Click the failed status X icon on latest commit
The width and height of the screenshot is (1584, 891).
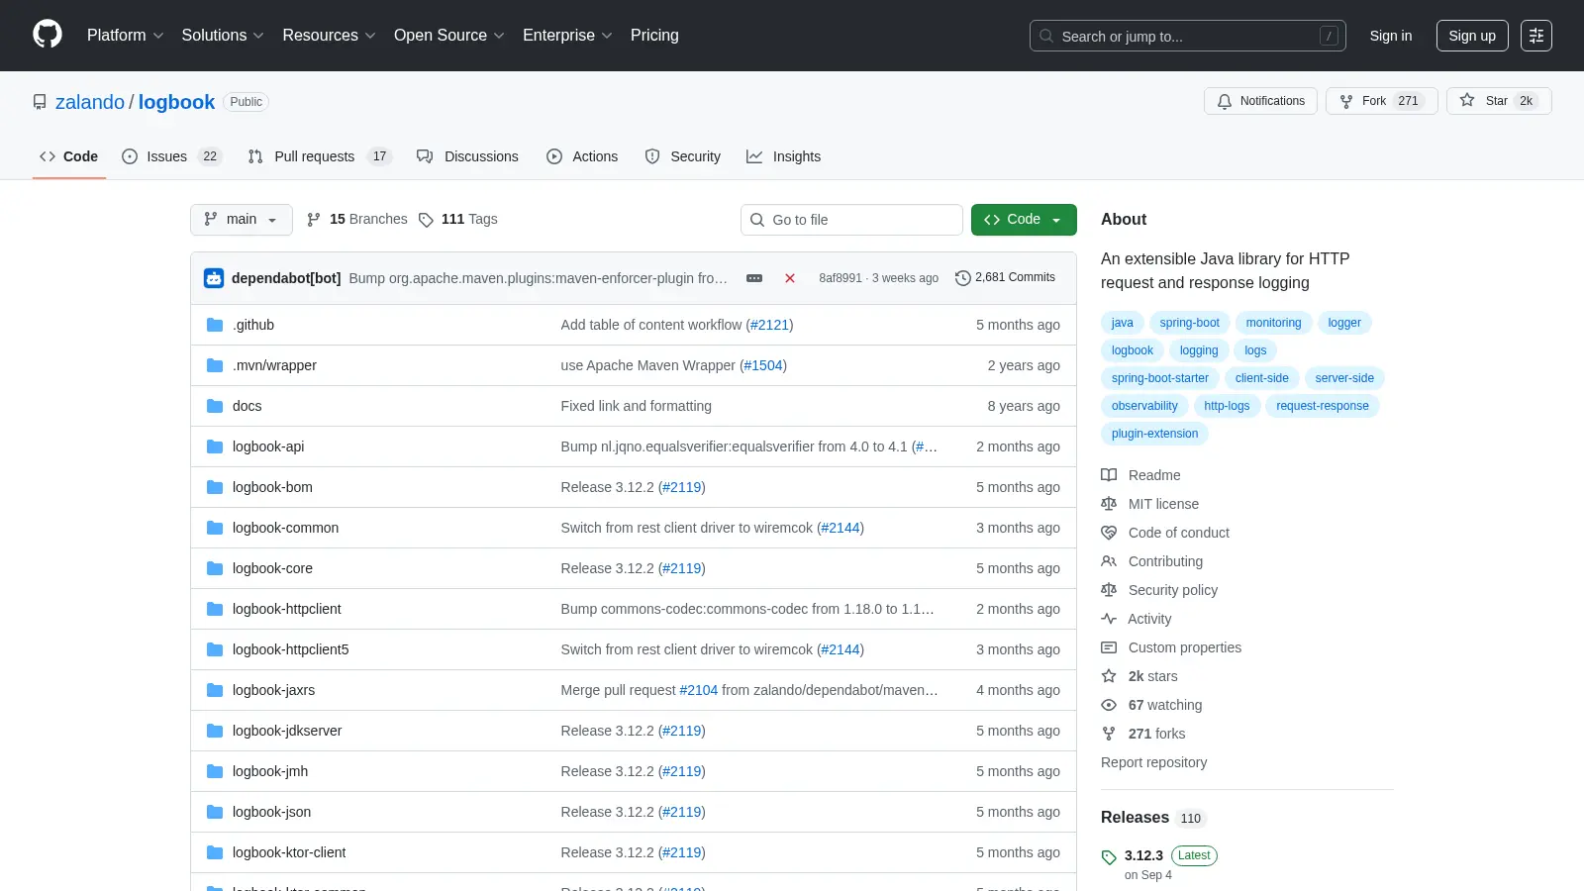(x=790, y=278)
